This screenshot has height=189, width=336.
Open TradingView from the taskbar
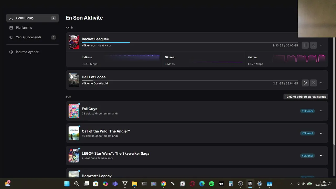click(x=221, y=184)
